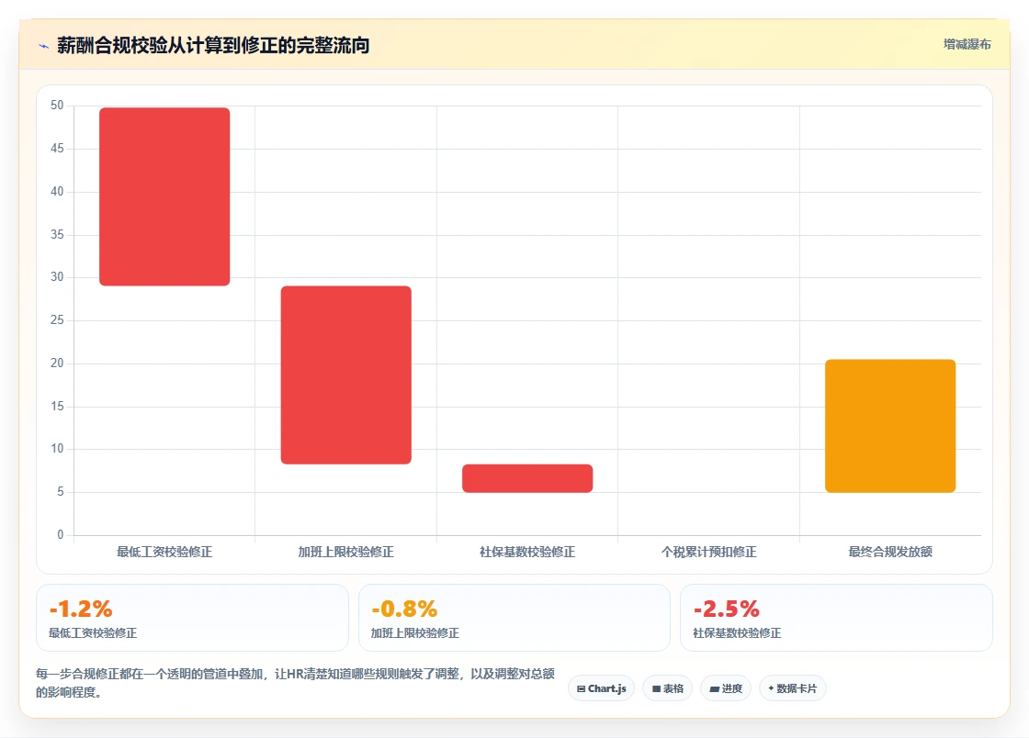The height and width of the screenshot is (738, 1029).
Task: Select the 表格 tag chip
Action: [x=667, y=688]
